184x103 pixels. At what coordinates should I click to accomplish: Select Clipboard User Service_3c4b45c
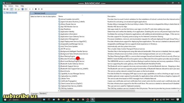click(72, 86)
